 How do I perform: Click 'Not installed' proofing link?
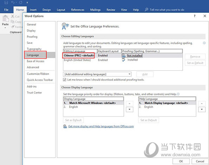click(x=134, y=55)
